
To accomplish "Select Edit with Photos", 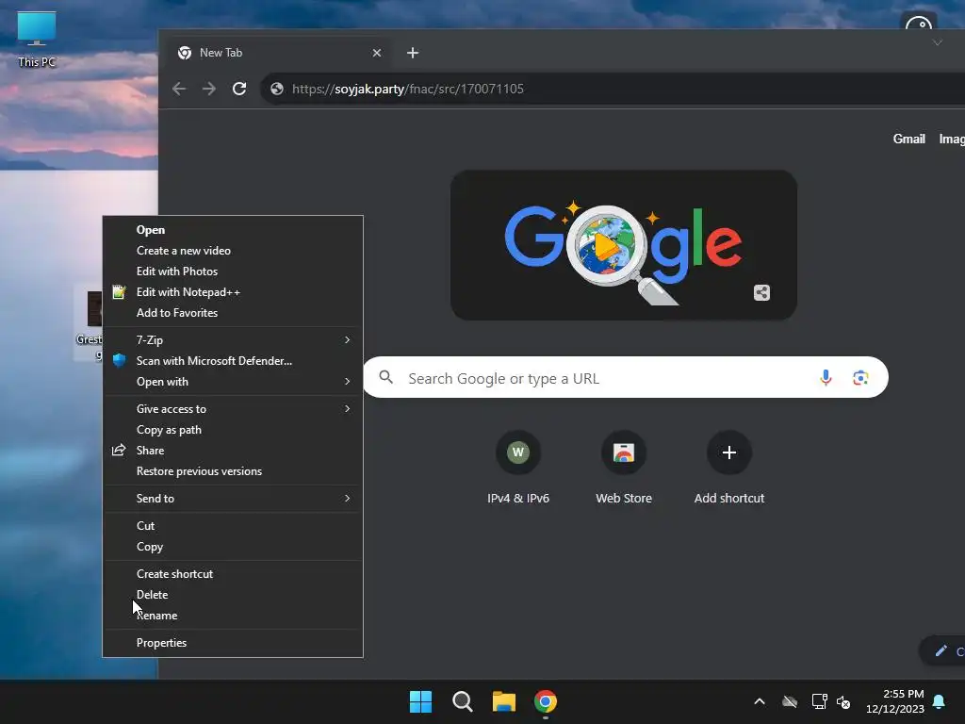I will 233,271.
